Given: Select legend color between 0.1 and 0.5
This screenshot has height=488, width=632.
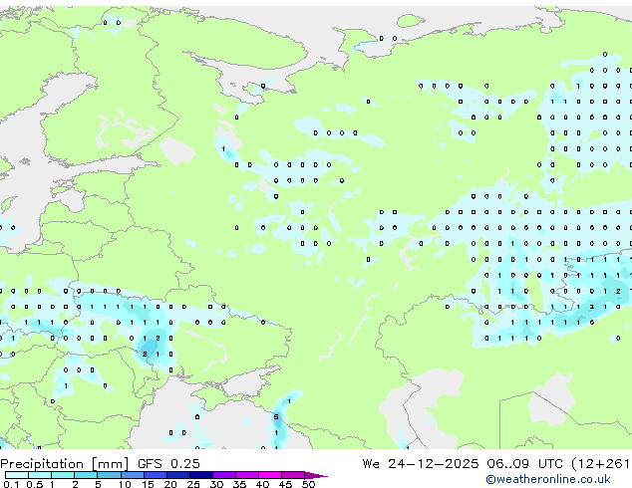Looking at the screenshot, I should (17, 475).
